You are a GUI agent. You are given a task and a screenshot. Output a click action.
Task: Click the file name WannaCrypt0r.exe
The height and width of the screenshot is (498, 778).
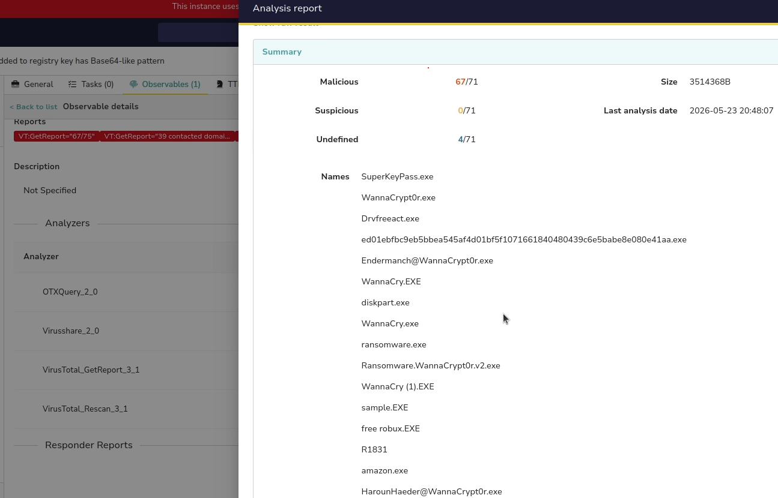pyautogui.click(x=398, y=197)
